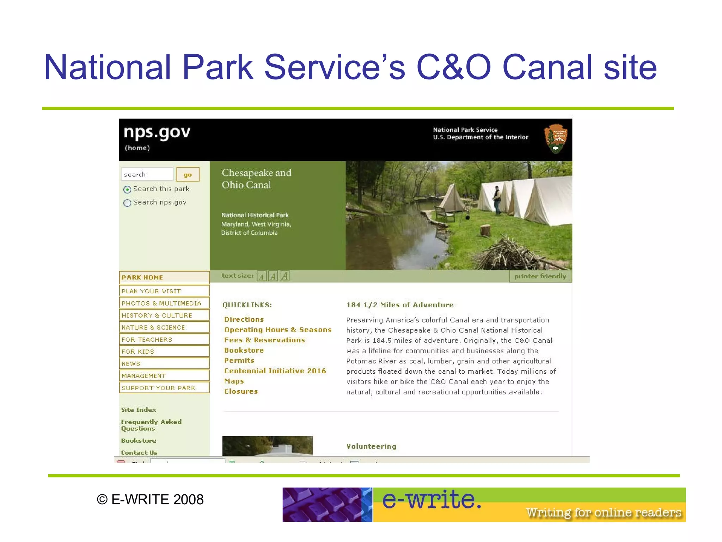Select the Search nps.gov radio button

(x=127, y=203)
